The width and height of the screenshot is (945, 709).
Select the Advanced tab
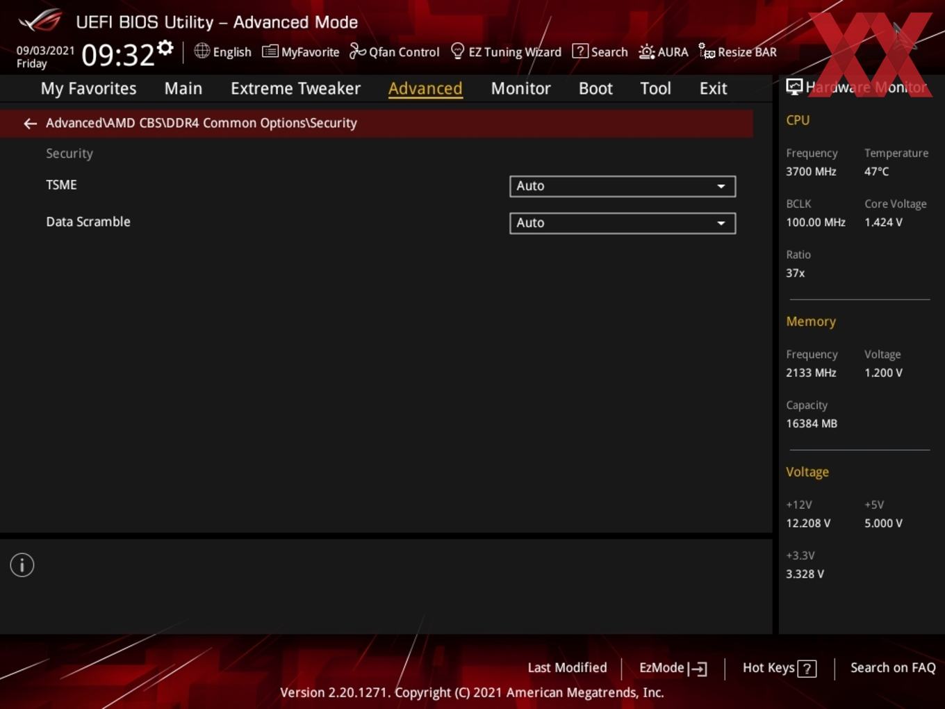pos(425,88)
